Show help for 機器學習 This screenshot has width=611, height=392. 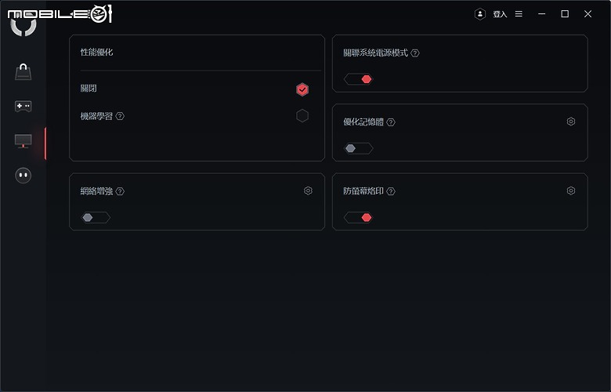coord(120,116)
